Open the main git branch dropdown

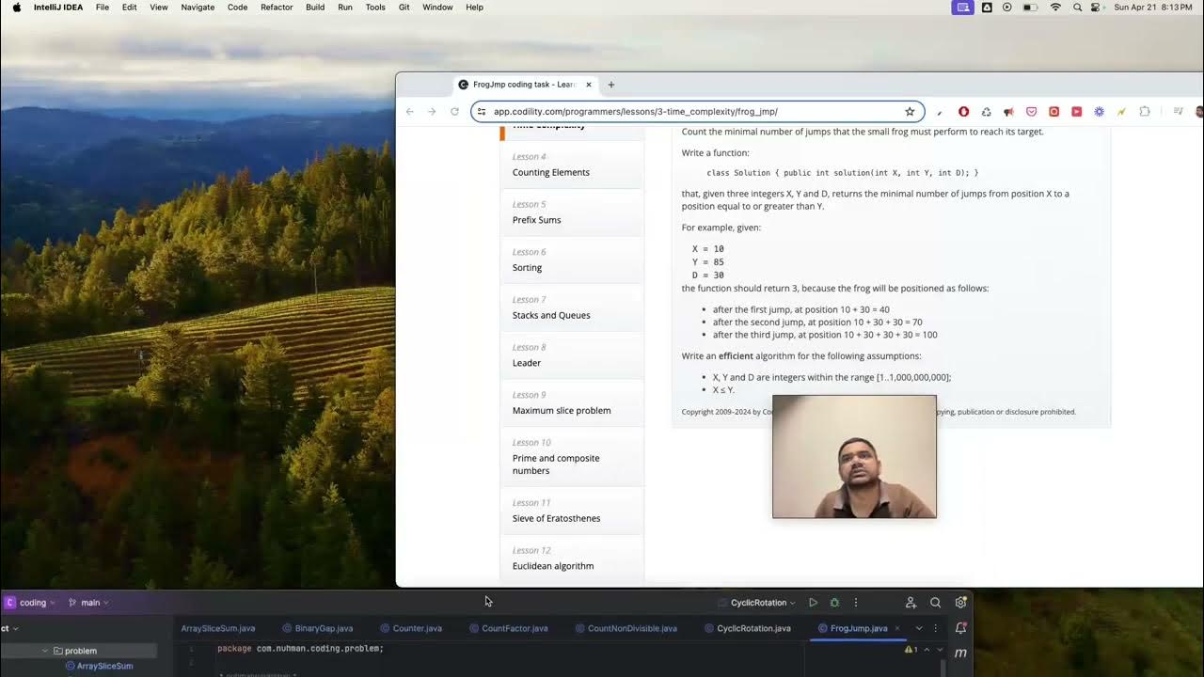(x=89, y=603)
